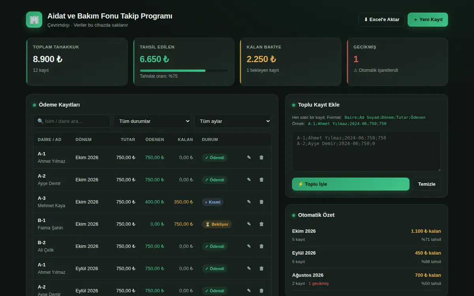The height and width of the screenshot is (296, 474).
Task: Click the "1.100 ₺ kalan" summary amount
Action: 426,231
